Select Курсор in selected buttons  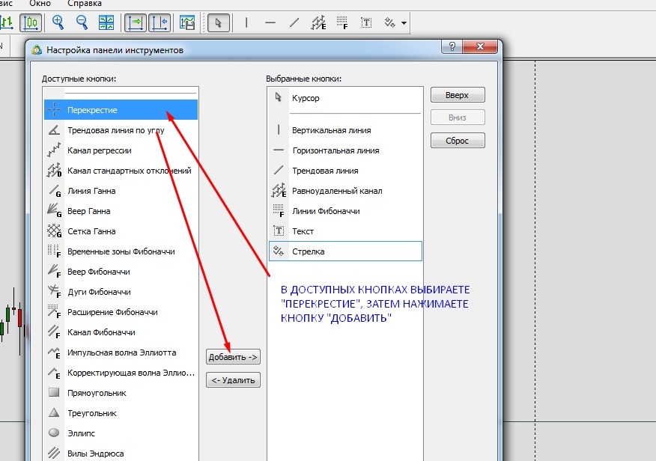tap(345, 98)
